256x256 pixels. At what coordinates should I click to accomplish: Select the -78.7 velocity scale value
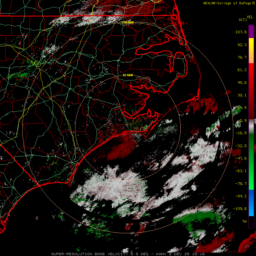click(241, 184)
